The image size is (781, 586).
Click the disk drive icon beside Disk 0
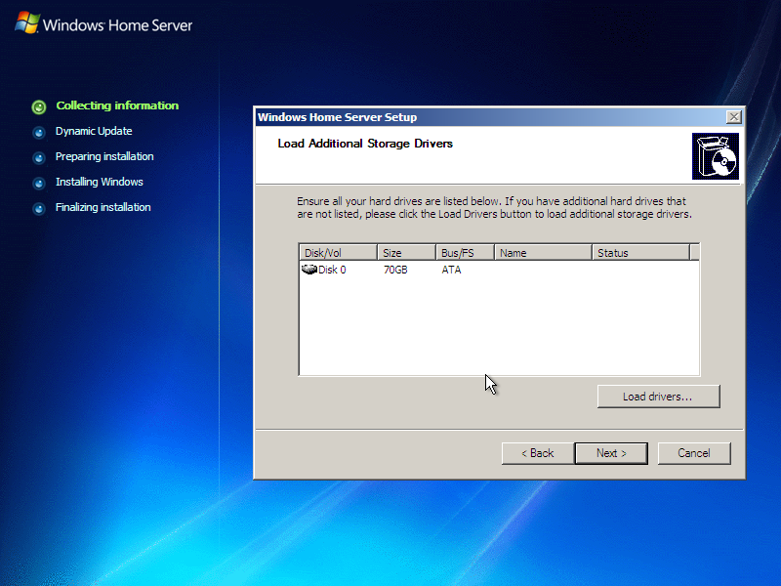pos(308,270)
